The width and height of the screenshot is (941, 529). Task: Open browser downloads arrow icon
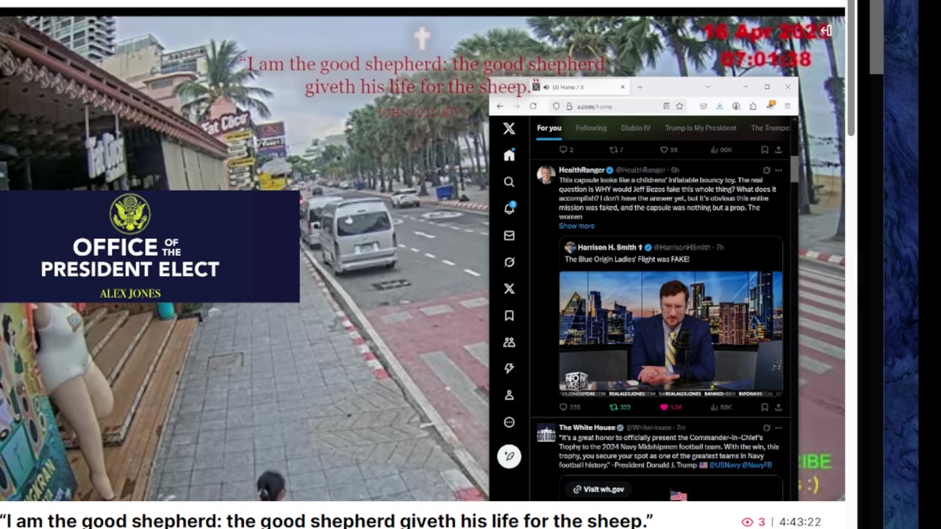[x=720, y=106]
